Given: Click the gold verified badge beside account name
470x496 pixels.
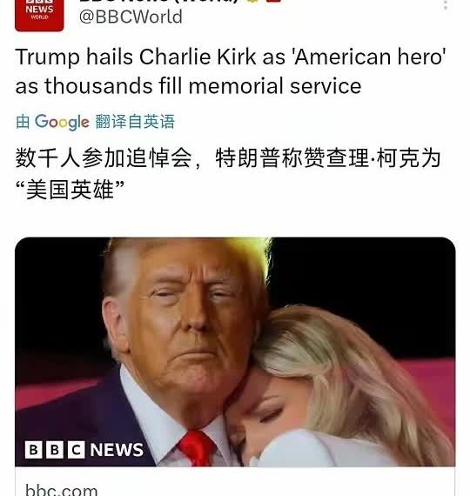Looking at the screenshot, I should 252,1.
